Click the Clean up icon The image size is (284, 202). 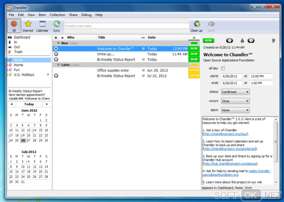coord(196,26)
